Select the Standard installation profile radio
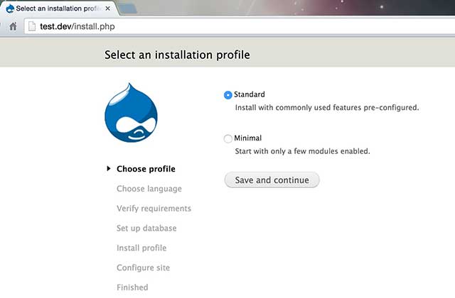 (228, 94)
